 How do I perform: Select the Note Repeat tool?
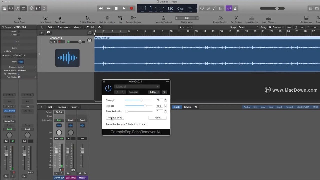45,18
